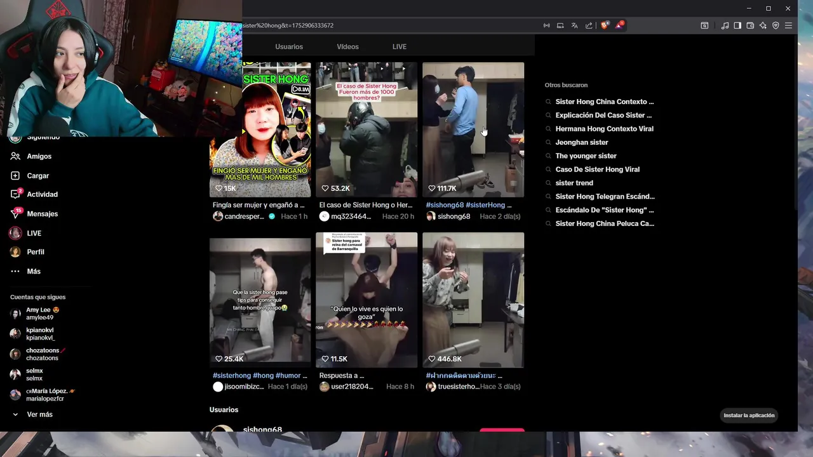Click the tab search icon in toolbar
The width and height of the screenshot is (813, 457).
click(704, 25)
